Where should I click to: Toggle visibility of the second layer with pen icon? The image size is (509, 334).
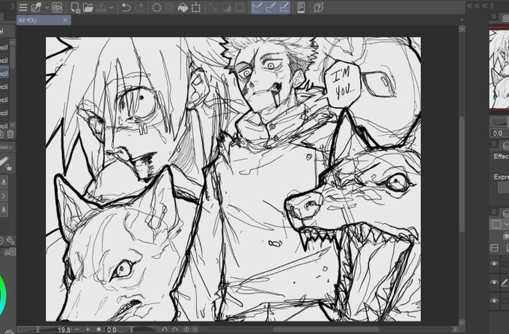coord(494,282)
